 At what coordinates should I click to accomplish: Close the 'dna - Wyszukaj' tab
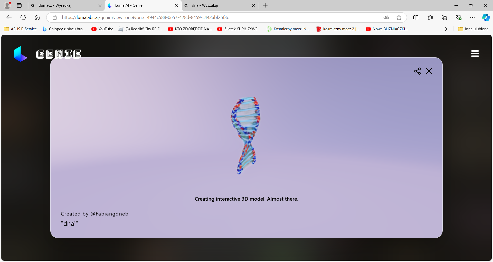[253, 5]
